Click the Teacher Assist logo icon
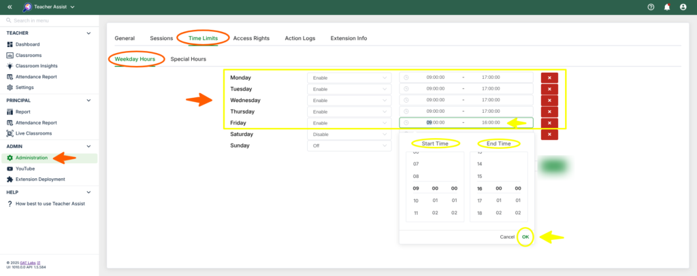 [x=27, y=7]
